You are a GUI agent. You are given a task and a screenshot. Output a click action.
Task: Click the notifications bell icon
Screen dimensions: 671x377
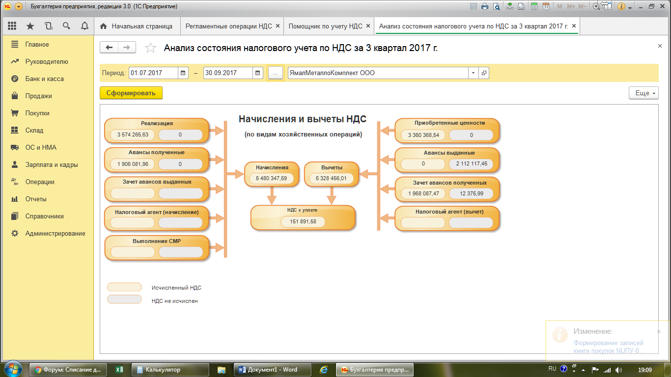[x=84, y=26]
